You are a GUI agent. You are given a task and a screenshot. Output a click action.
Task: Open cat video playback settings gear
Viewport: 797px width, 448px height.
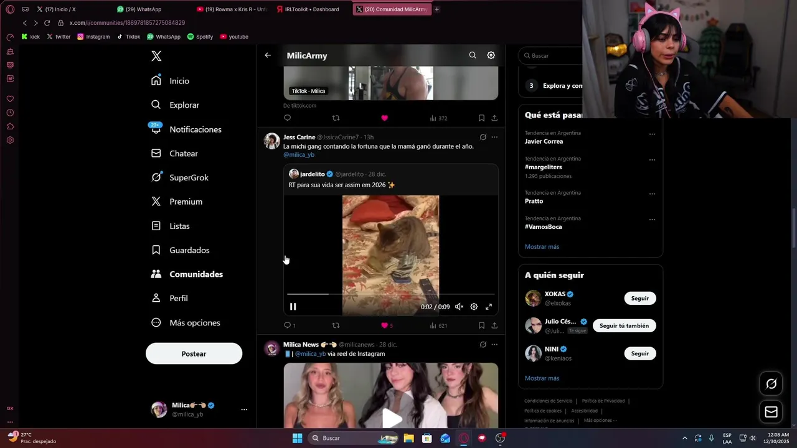(x=474, y=307)
